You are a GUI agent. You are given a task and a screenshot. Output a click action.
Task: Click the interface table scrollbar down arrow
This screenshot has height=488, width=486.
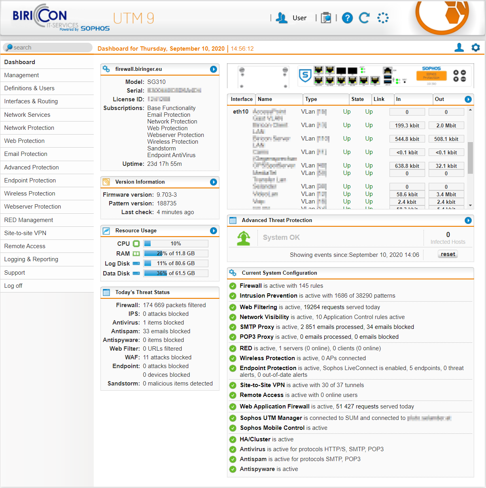point(470,205)
